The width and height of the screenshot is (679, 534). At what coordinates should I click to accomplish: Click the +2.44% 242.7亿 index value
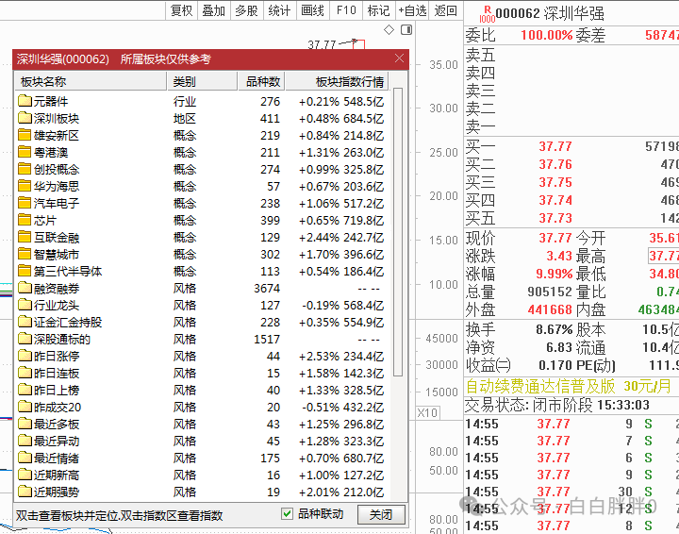tap(341, 238)
